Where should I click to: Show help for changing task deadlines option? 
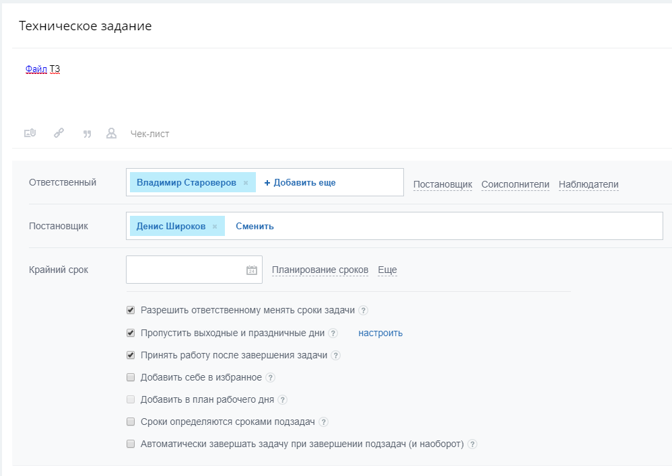tap(363, 311)
